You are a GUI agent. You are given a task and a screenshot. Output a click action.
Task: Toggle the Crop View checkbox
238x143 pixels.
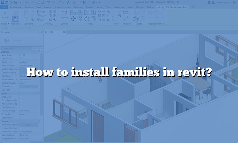point(21,97)
